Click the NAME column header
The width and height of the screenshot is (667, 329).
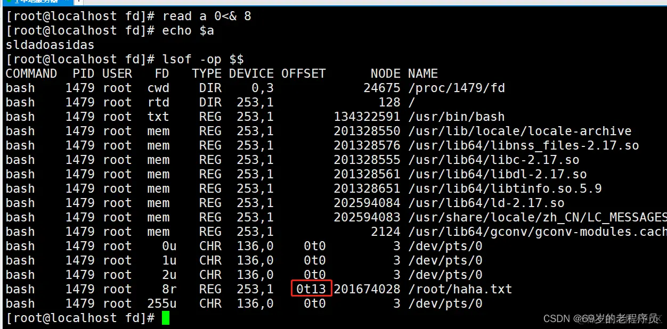pos(423,74)
